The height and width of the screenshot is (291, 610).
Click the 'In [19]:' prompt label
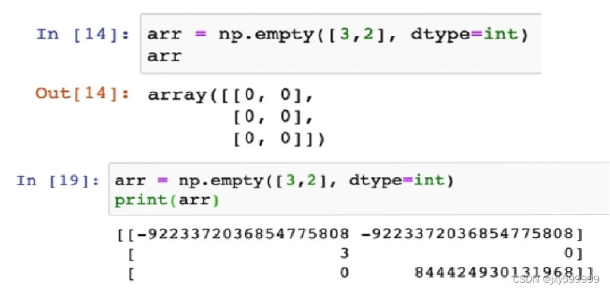(x=58, y=181)
